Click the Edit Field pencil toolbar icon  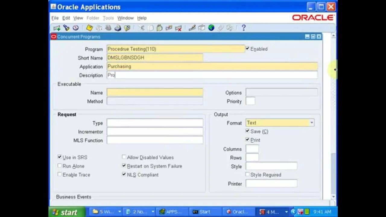(x=192, y=28)
